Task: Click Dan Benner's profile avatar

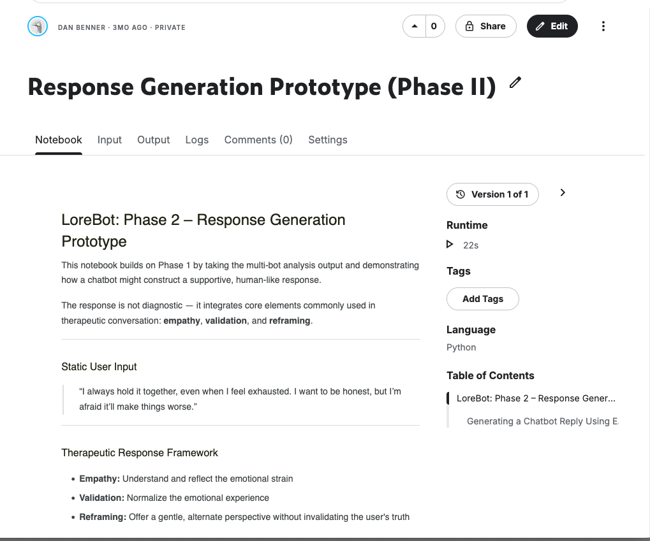Action: coord(38,27)
